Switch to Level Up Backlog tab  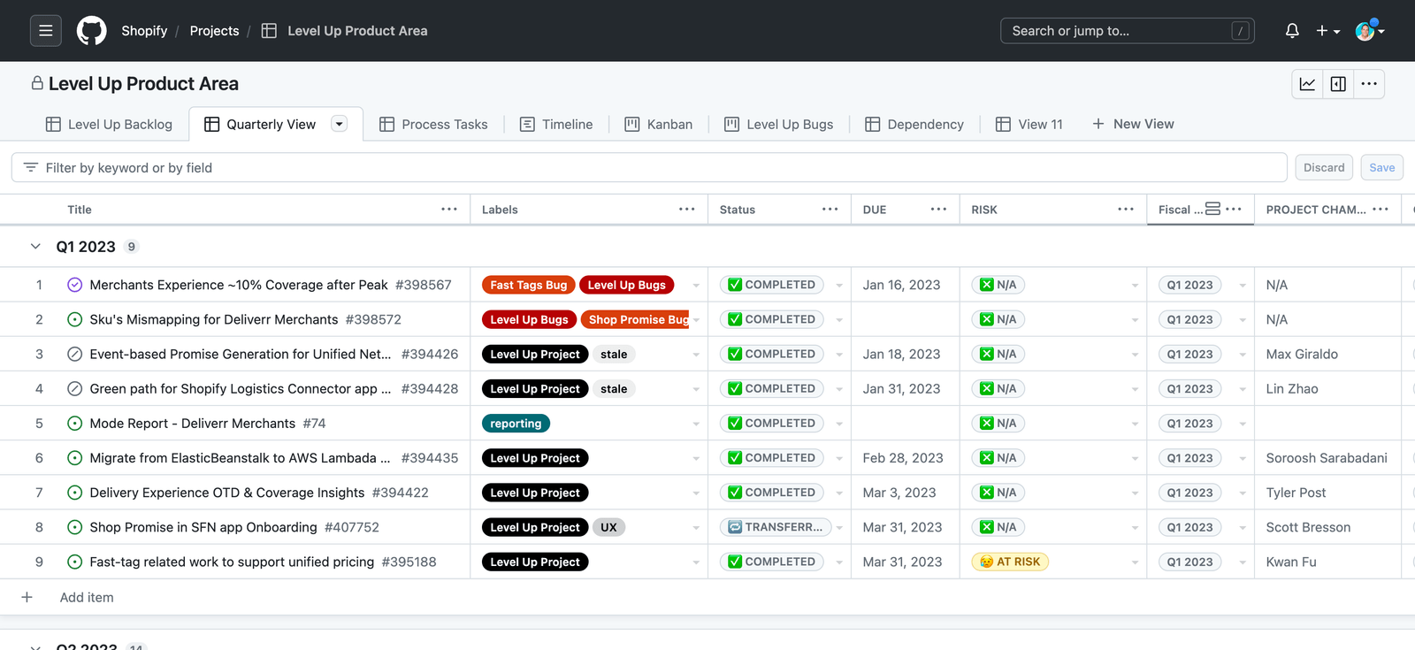[x=109, y=125]
